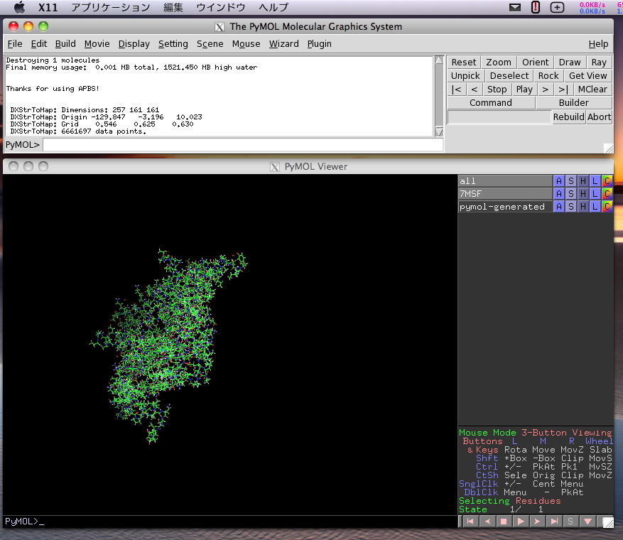The height and width of the screenshot is (540, 623).
Task: Open the Label (L) menu for 'all'
Action: [x=595, y=180]
